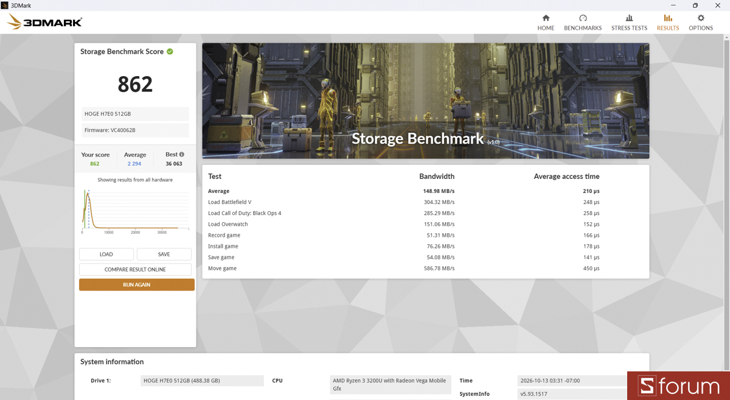Click the green validation checkmark icon
The width and height of the screenshot is (730, 400).
click(170, 52)
